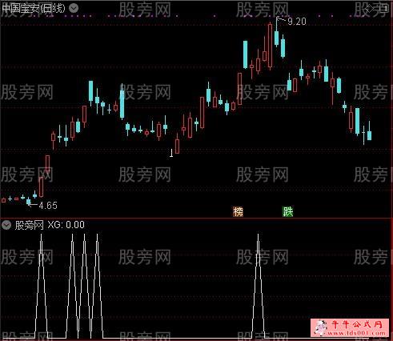Select the 9.20 high price label
393x341 pixels.
pos(297,22)
